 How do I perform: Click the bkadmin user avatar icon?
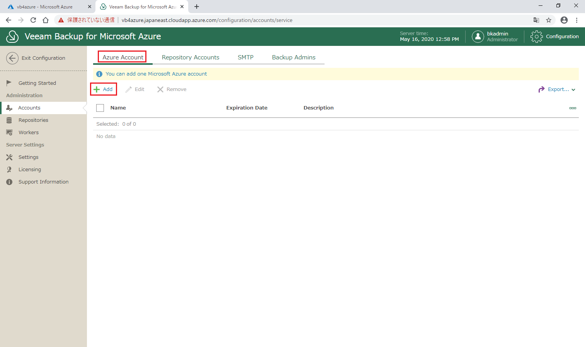point(478,37)
